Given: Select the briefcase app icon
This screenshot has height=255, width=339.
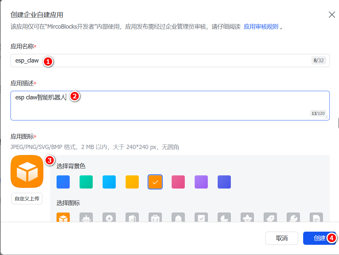Looking at the screenshot, I should pyautogui.click(x=155, y=217).
